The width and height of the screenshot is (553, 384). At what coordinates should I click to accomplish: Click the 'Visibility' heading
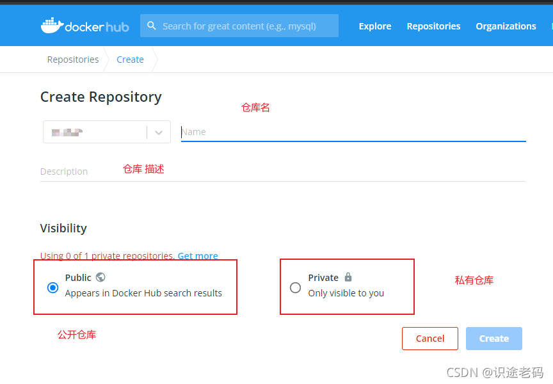[x=63, y=228]
